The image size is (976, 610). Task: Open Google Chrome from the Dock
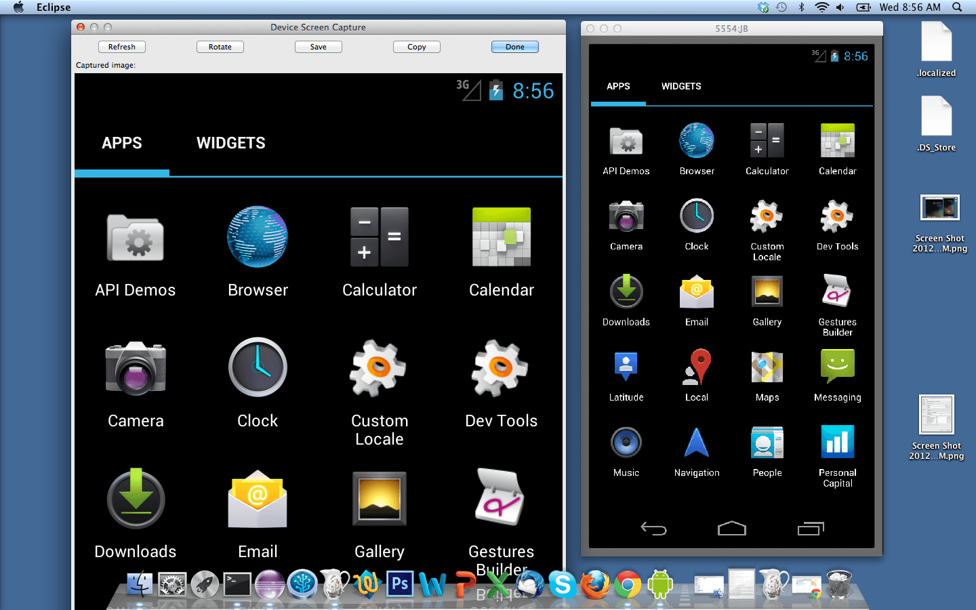[x=628, y=584]
